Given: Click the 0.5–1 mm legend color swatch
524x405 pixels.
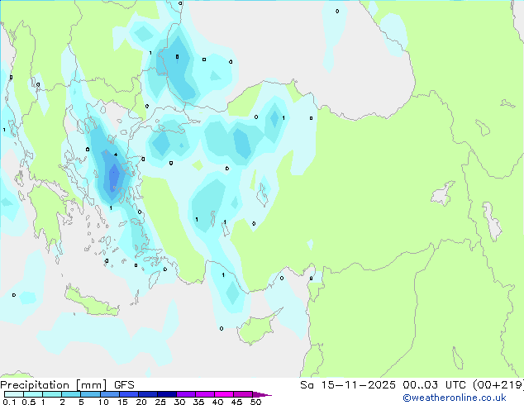Looking at the screenshot, I should point(33,394).
